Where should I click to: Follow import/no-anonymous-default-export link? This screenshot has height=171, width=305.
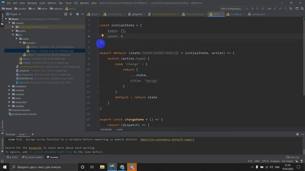point(167,139)
